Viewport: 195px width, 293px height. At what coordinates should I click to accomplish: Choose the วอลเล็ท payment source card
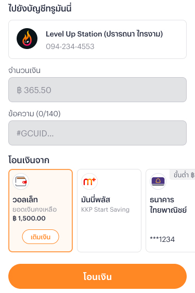click(x=41, y=211)
